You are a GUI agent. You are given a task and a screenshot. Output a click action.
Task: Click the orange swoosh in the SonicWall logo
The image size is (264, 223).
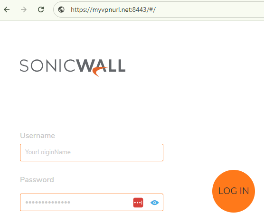click(99, 71)
